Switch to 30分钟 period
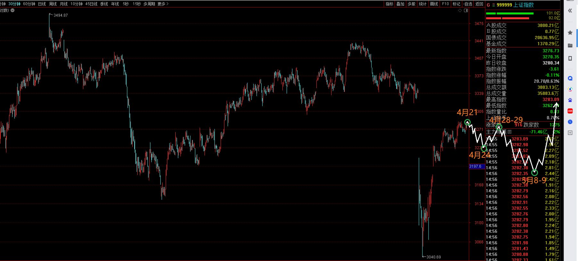The width and height of the screenshot is (588, 261). click(x=14, y=4)
